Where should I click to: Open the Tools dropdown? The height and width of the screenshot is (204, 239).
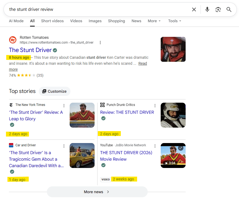[x=175, y=21]
